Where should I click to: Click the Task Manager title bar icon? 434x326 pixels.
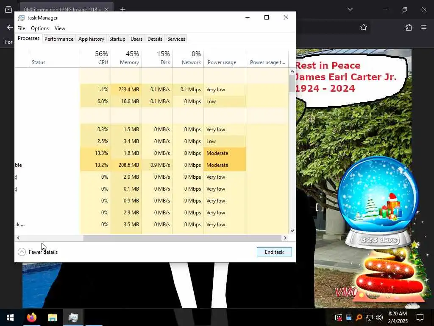point(21,18)
